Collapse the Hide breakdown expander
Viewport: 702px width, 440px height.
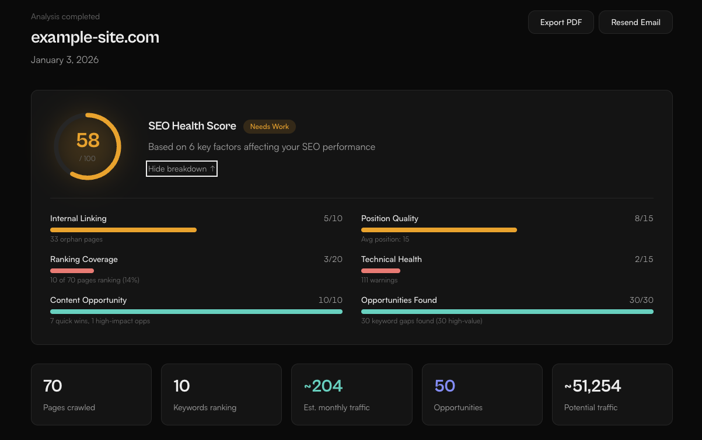point(181,169)
